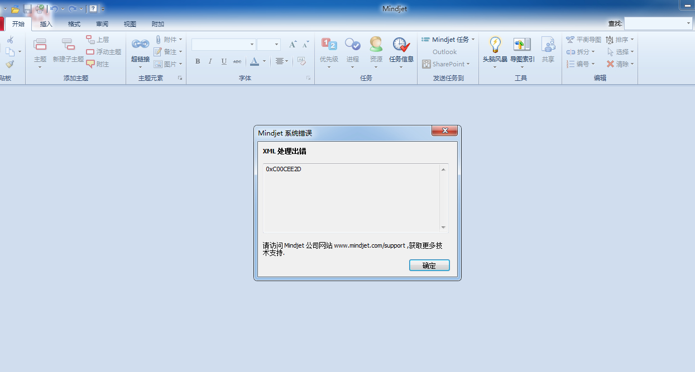Close the Mindjet 系统错误 dialog
Viewport: 695px width, 372px height.
pos(445,131)
